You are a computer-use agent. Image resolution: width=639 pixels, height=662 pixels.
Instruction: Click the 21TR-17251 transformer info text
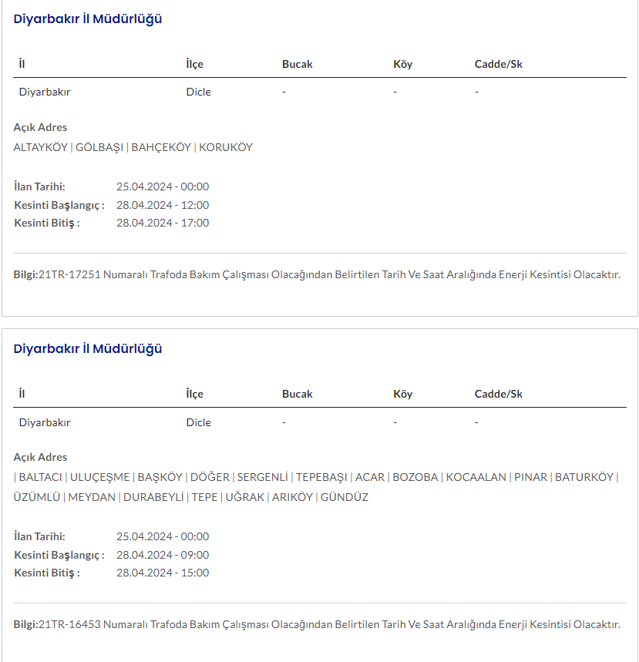pos(329,274)
